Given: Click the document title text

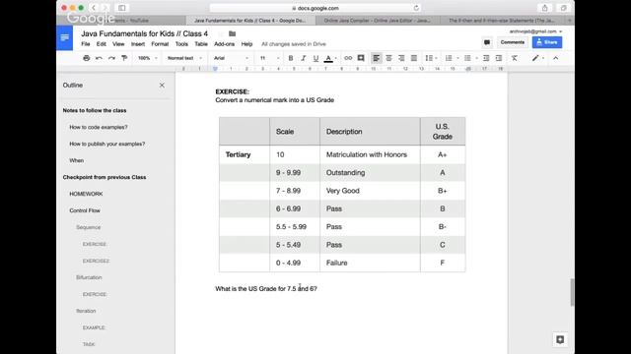Looking at the screenshot, I should 145,33.
